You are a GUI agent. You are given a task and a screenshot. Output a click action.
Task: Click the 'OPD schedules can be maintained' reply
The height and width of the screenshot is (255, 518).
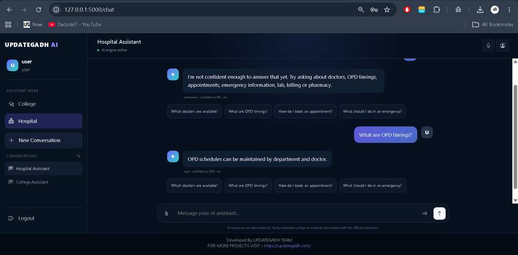[x=257, y=160]
